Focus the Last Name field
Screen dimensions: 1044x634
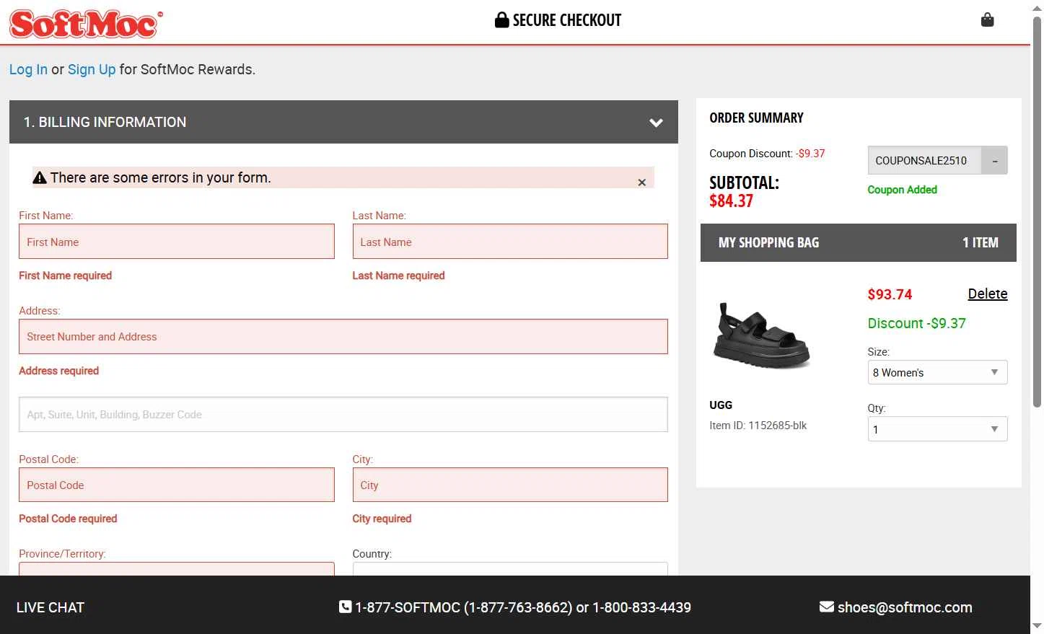pyautogui.click(x=510, y=242)
